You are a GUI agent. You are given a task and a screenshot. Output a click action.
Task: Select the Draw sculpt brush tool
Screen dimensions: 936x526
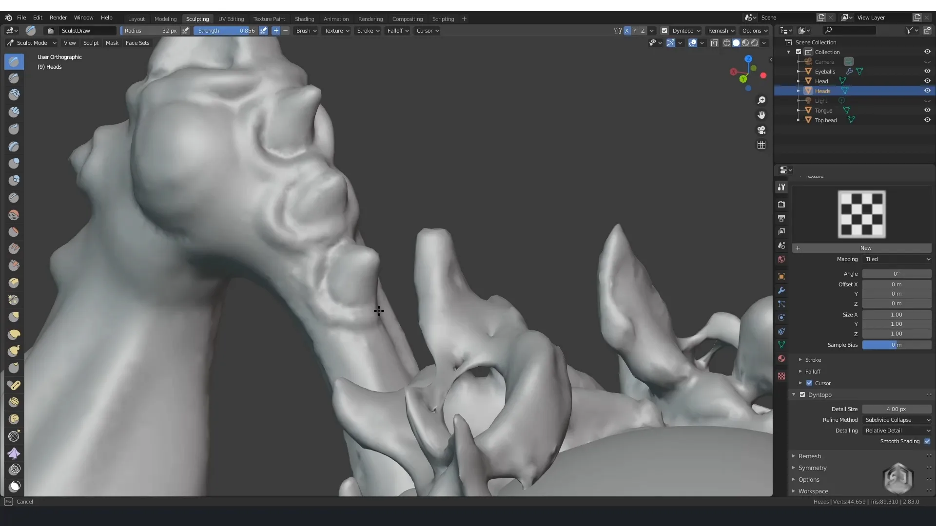click(14, 61)
